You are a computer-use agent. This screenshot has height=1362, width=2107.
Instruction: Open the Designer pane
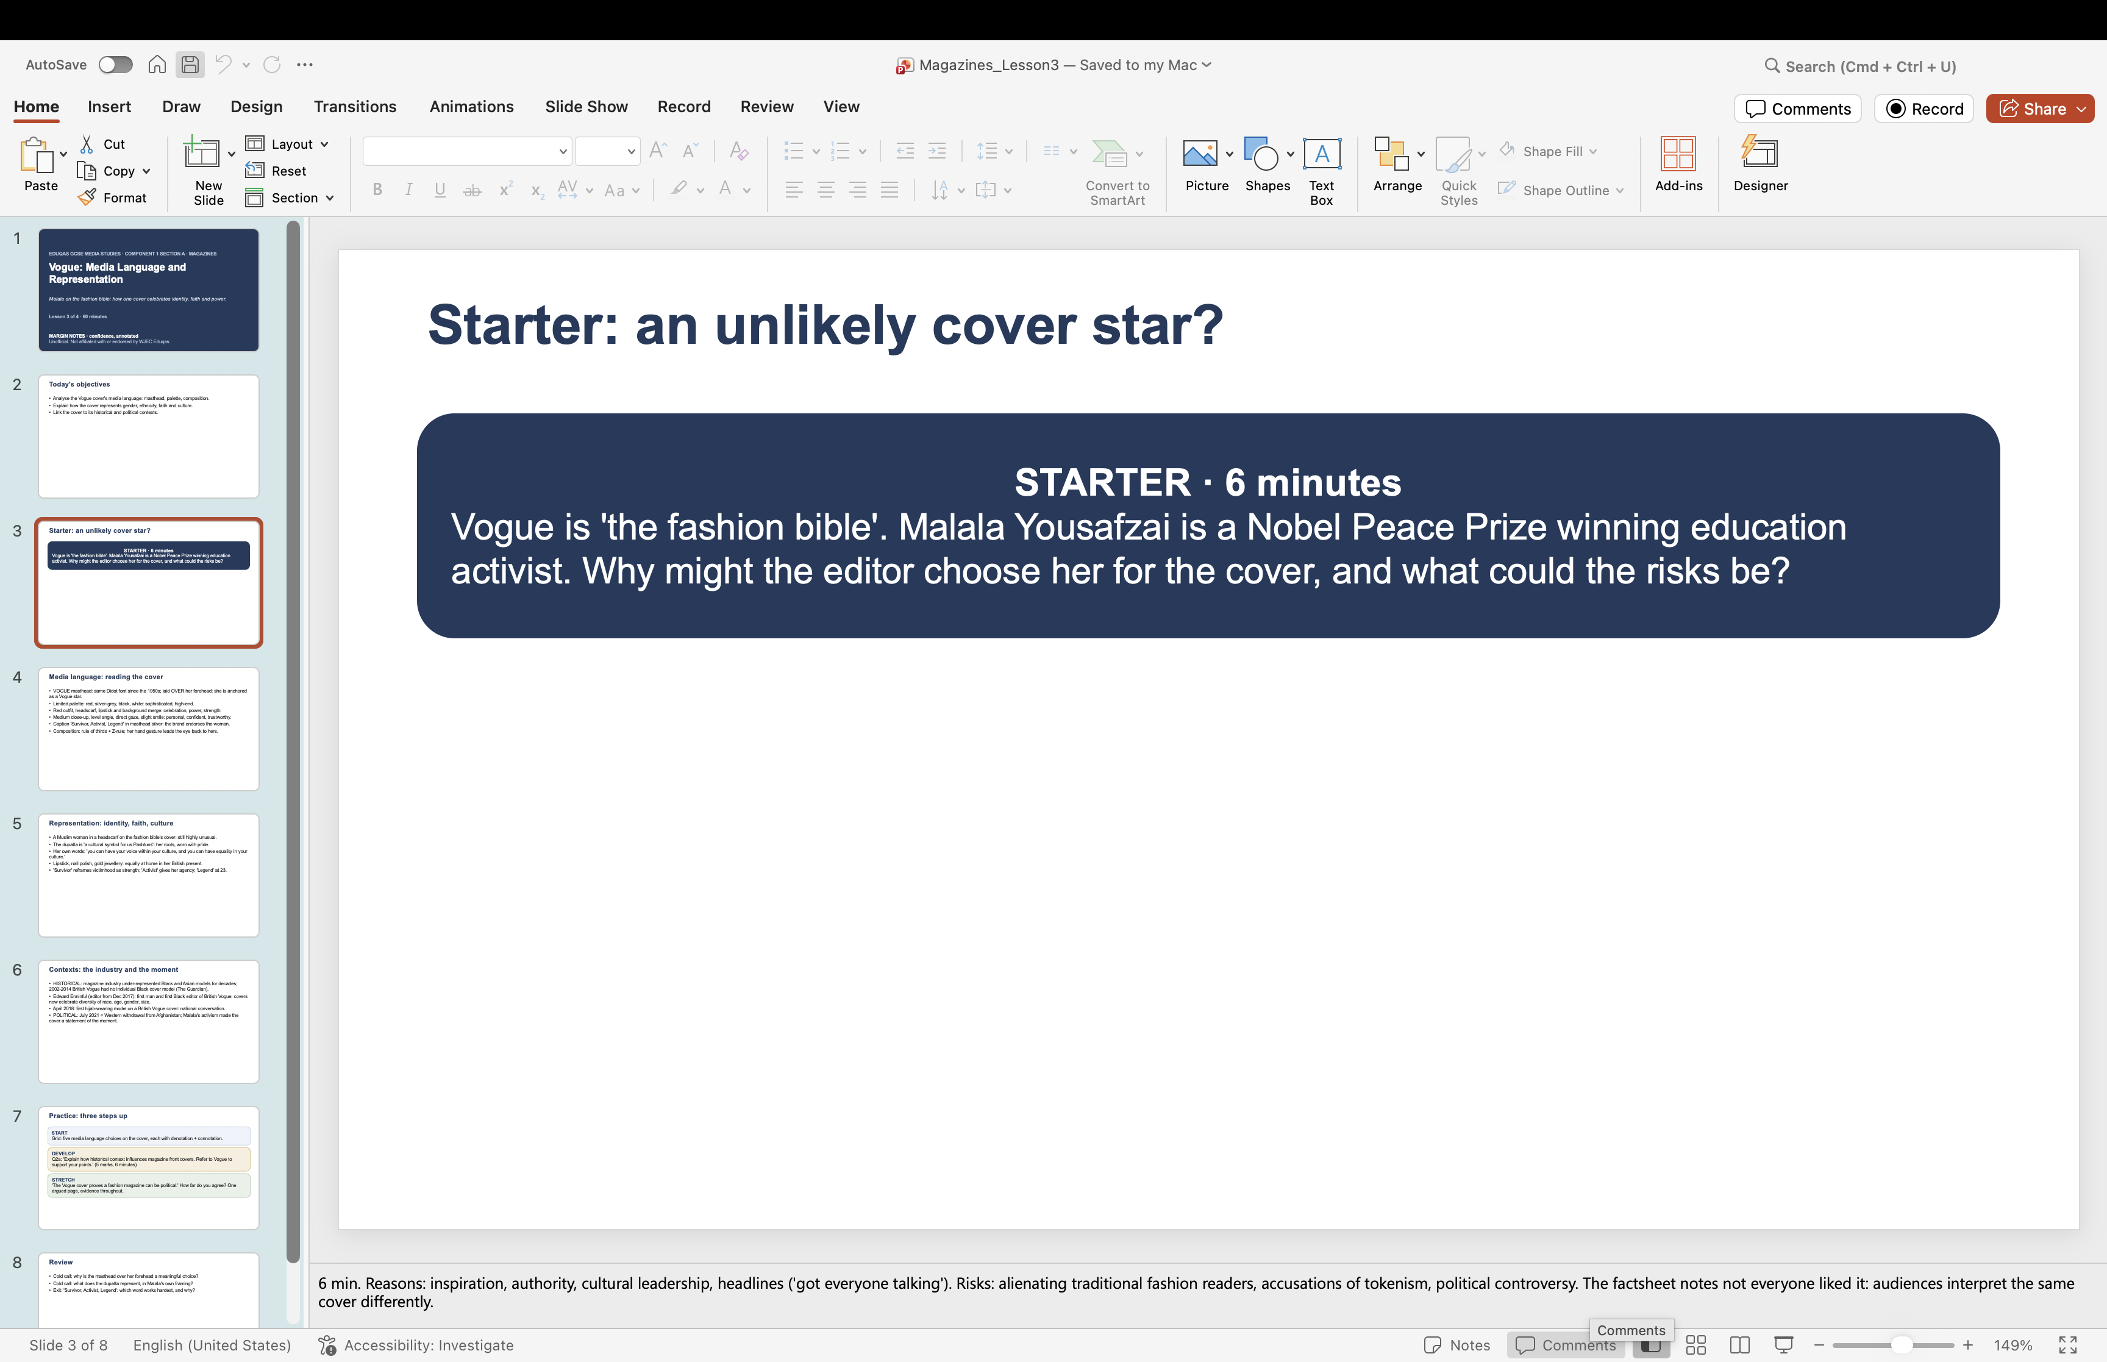tap(1759, 165)
